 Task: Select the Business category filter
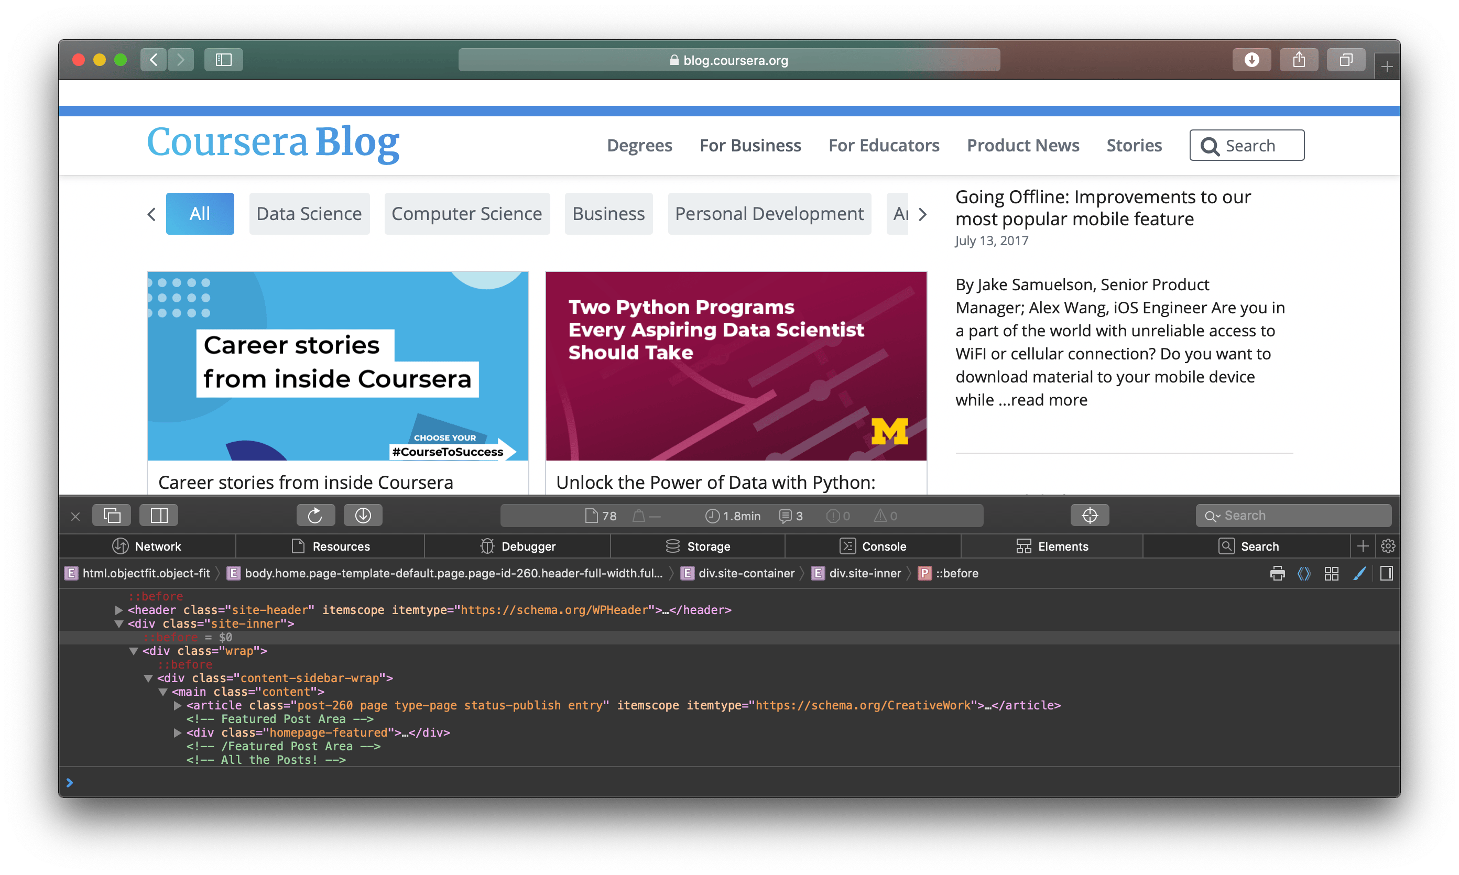pos(608,213)
